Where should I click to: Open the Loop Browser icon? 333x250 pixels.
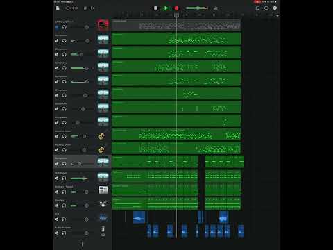click(257, 8)
